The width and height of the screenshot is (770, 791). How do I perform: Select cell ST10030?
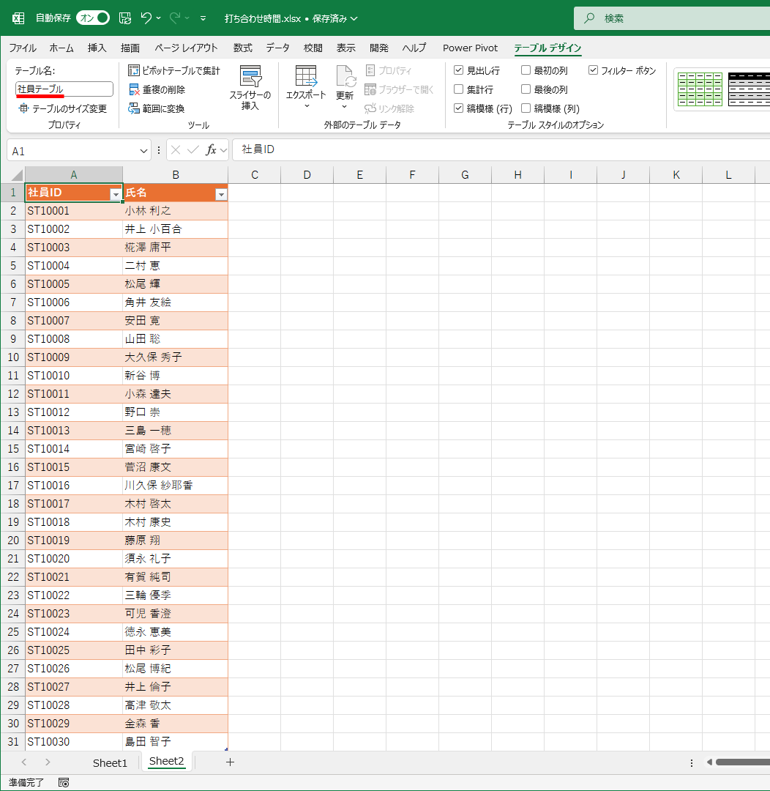click(74, 741)
